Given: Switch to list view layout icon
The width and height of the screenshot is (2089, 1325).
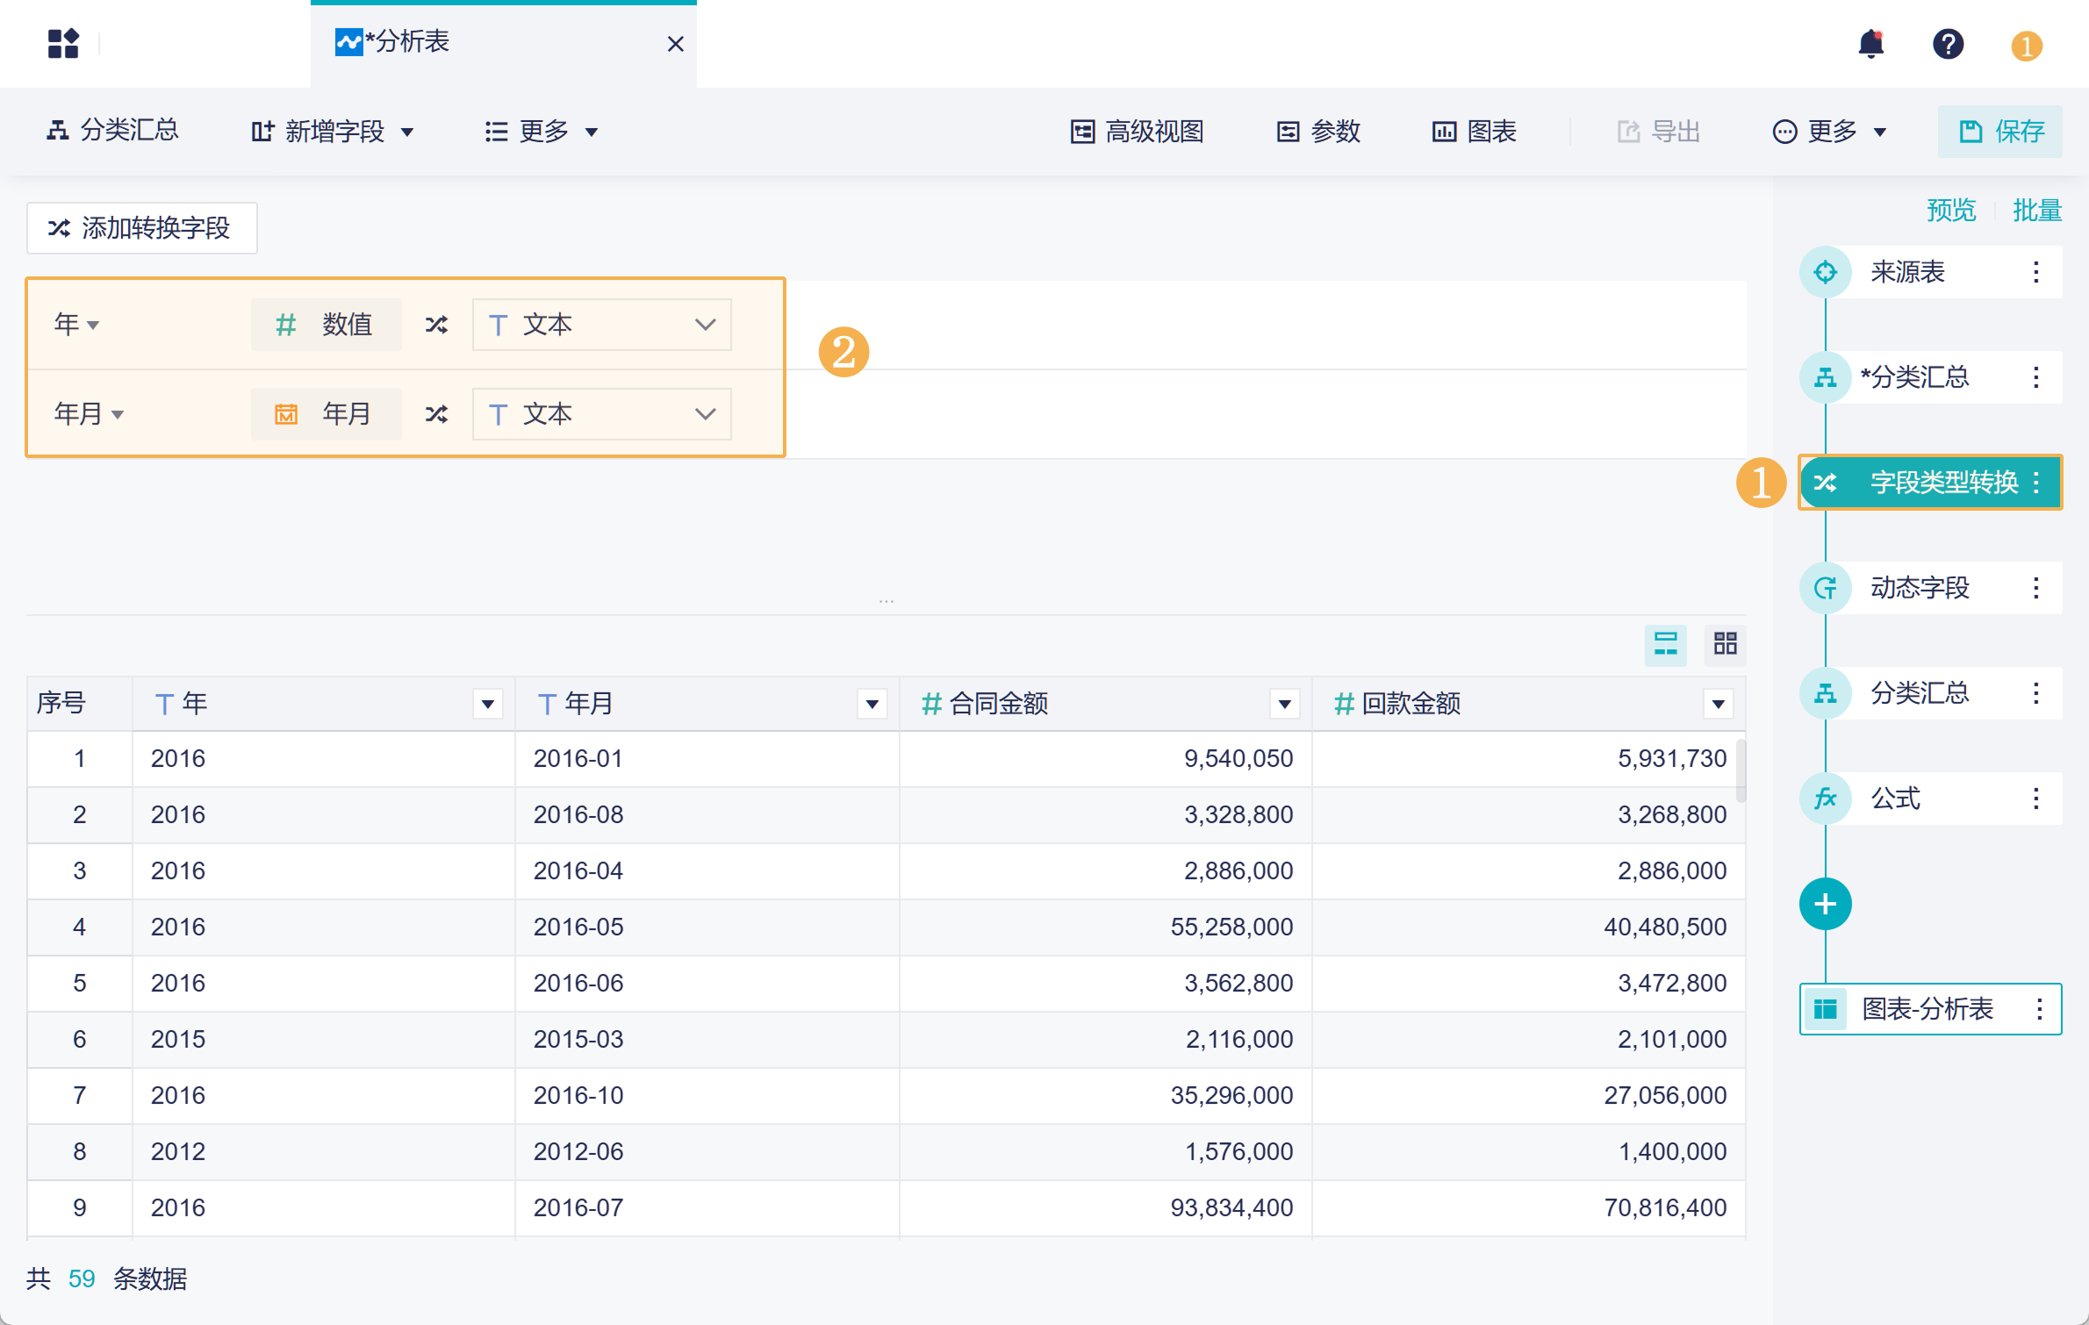Looking at the screenshot, I should tap(1665, 644).
